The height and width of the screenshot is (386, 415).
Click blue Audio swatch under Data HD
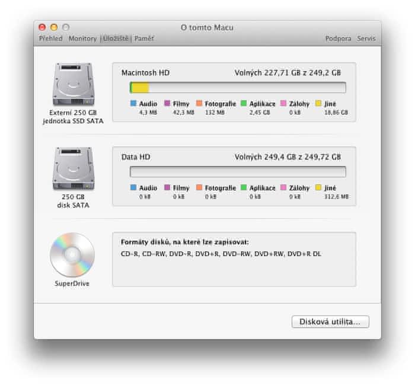pos(133,187)
